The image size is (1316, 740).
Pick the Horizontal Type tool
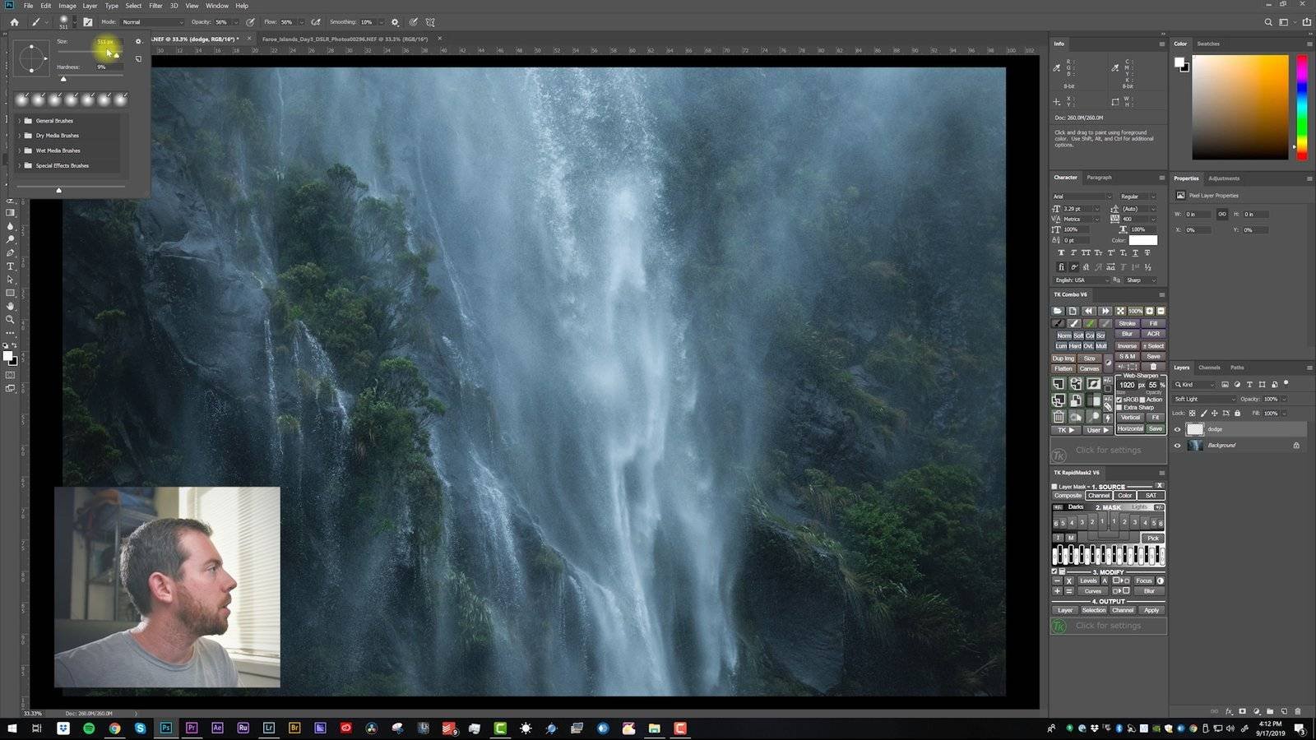pos(10,266)
